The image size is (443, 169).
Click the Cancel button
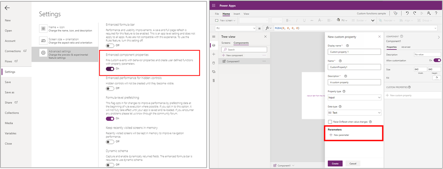point(353,164)
